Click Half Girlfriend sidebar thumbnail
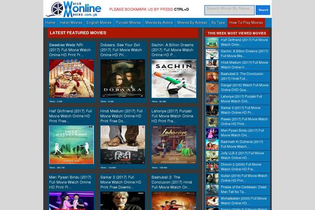Viewport: 315px width, 210px height. [212, 43]
